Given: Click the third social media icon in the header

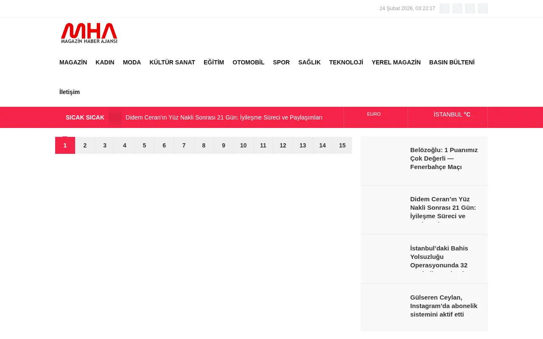Looking at the screenshot, I should 470,8.
